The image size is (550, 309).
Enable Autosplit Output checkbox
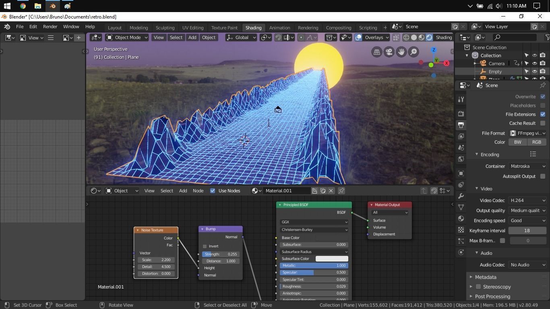(543, 176)
